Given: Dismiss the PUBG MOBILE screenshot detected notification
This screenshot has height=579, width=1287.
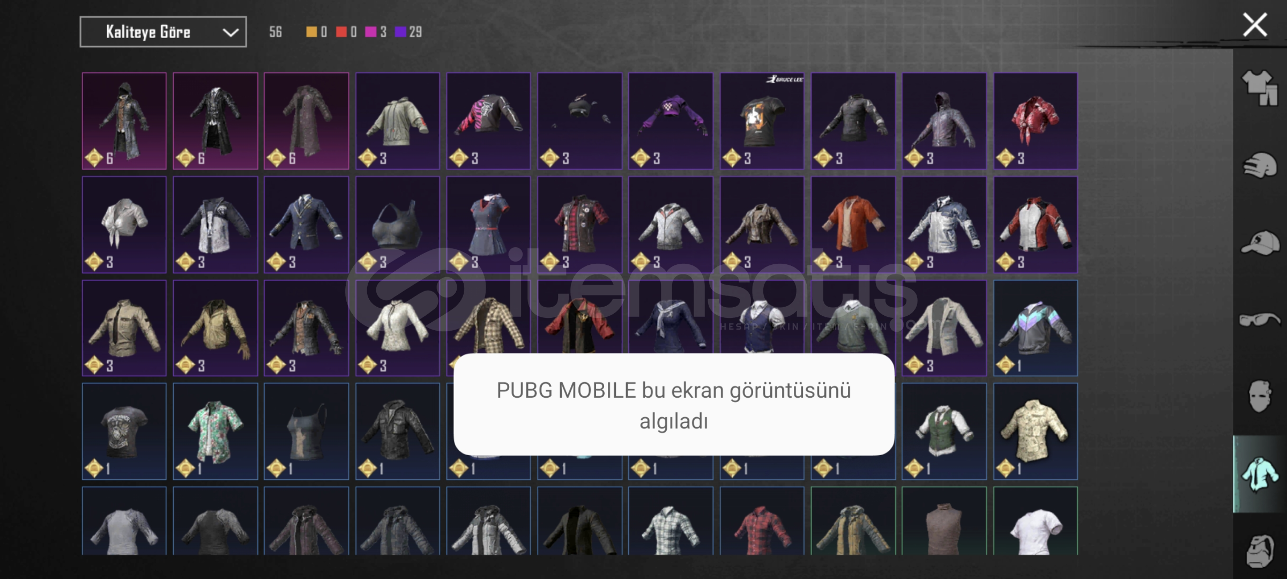Looking at the screenshot, I should pyautogui.click(x=674, y=405).
